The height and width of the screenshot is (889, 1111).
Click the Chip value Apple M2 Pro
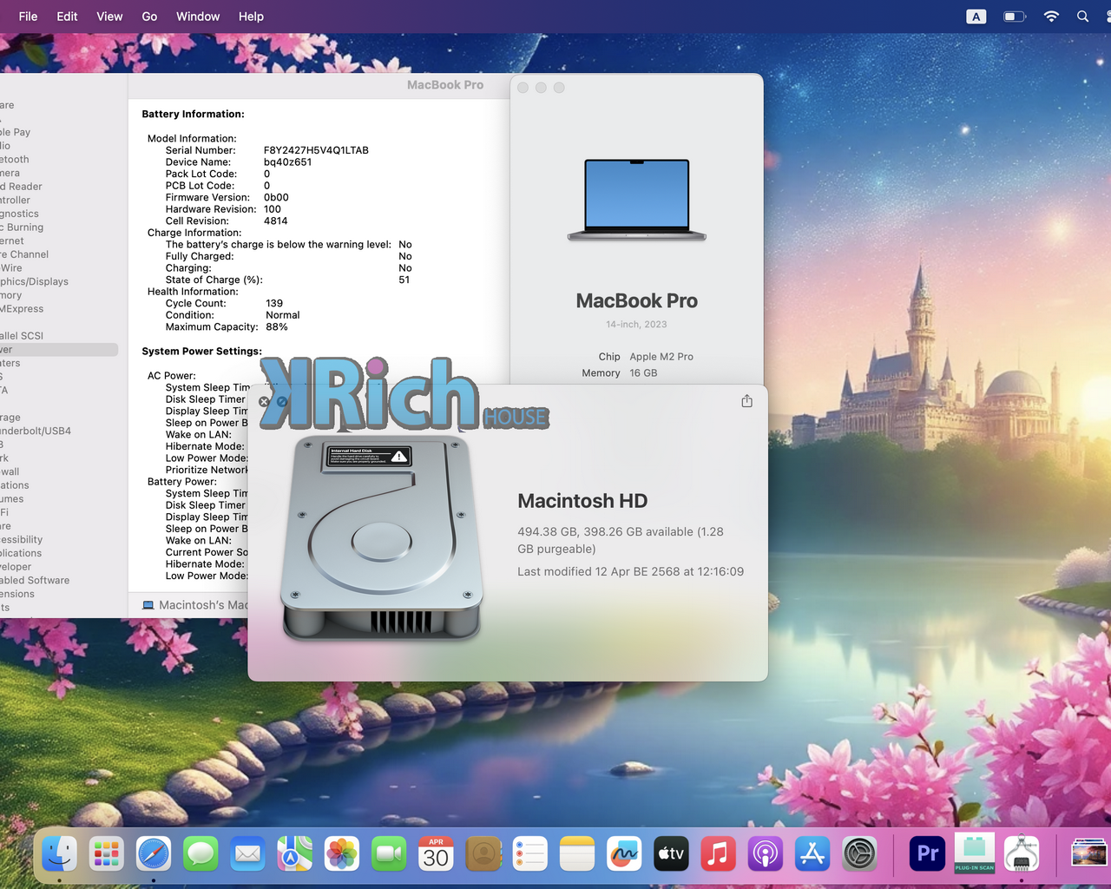(661, 357)
